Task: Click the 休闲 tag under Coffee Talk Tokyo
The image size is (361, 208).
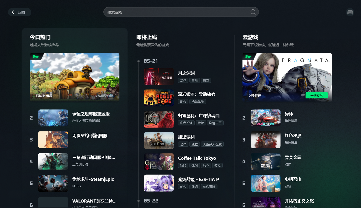Action: click(x=195, y=166)
